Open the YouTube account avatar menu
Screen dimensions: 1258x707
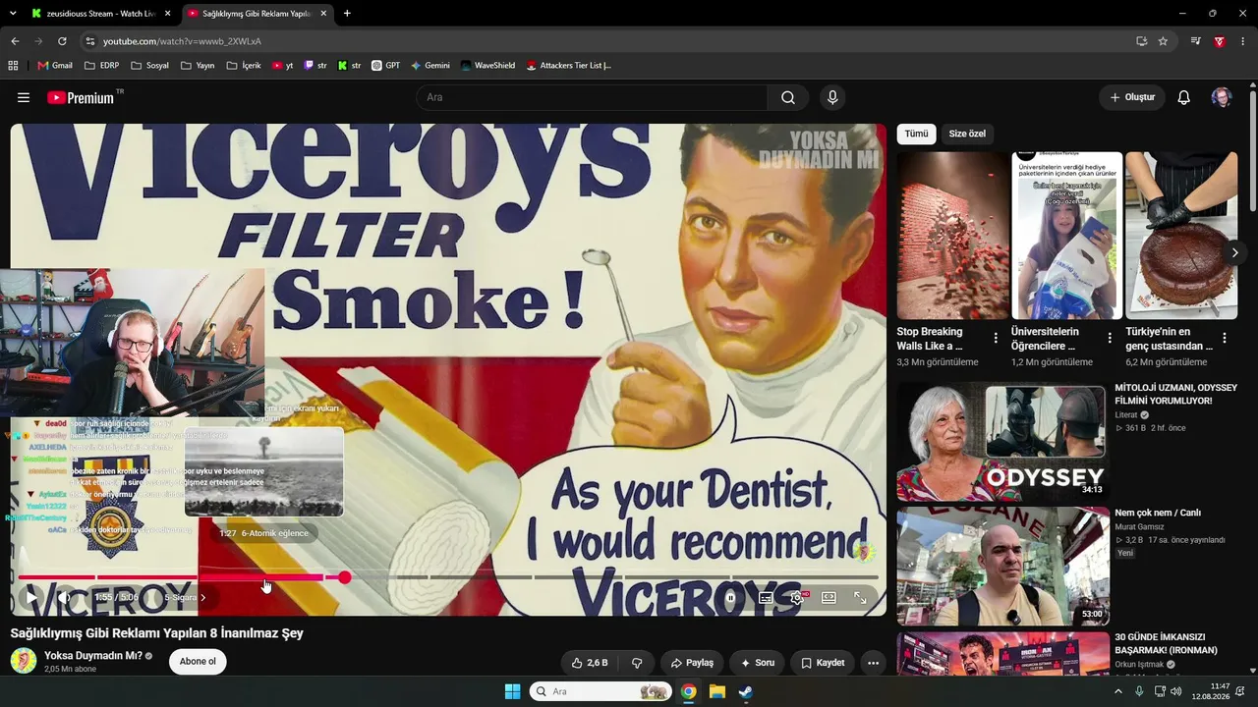[x=1222, y=97]
